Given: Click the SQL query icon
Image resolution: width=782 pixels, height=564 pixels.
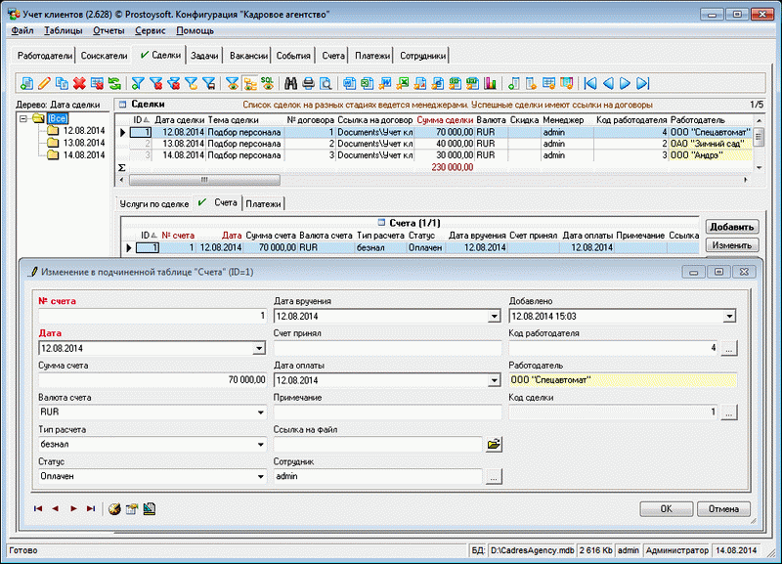Looking at the screenshot, I should [x=267, y=83].
